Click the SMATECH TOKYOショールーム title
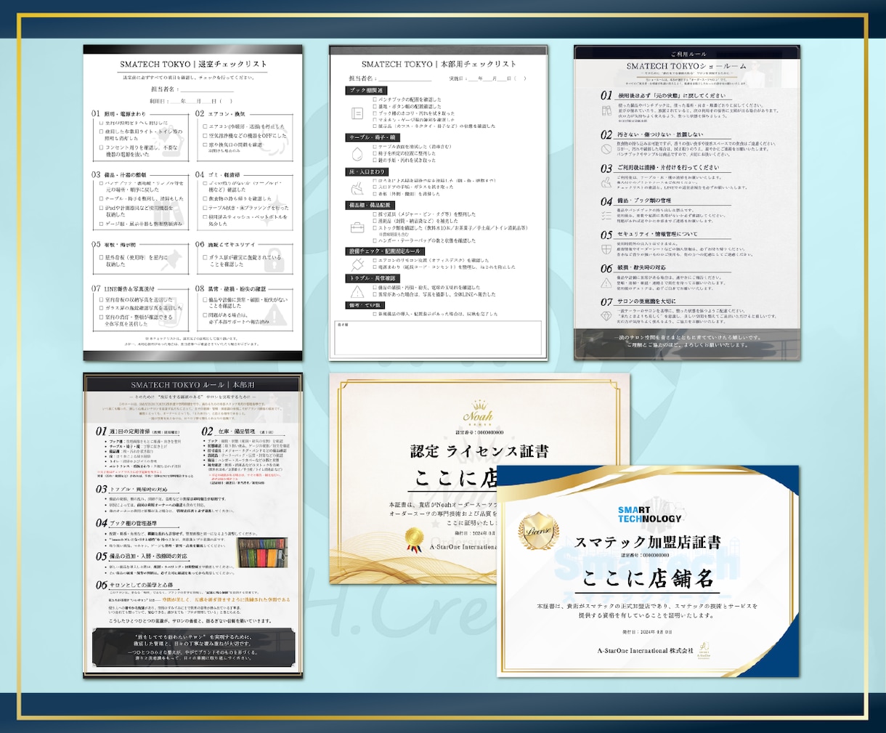This screenshot has width=886, height=733. (x=686, y=66)
